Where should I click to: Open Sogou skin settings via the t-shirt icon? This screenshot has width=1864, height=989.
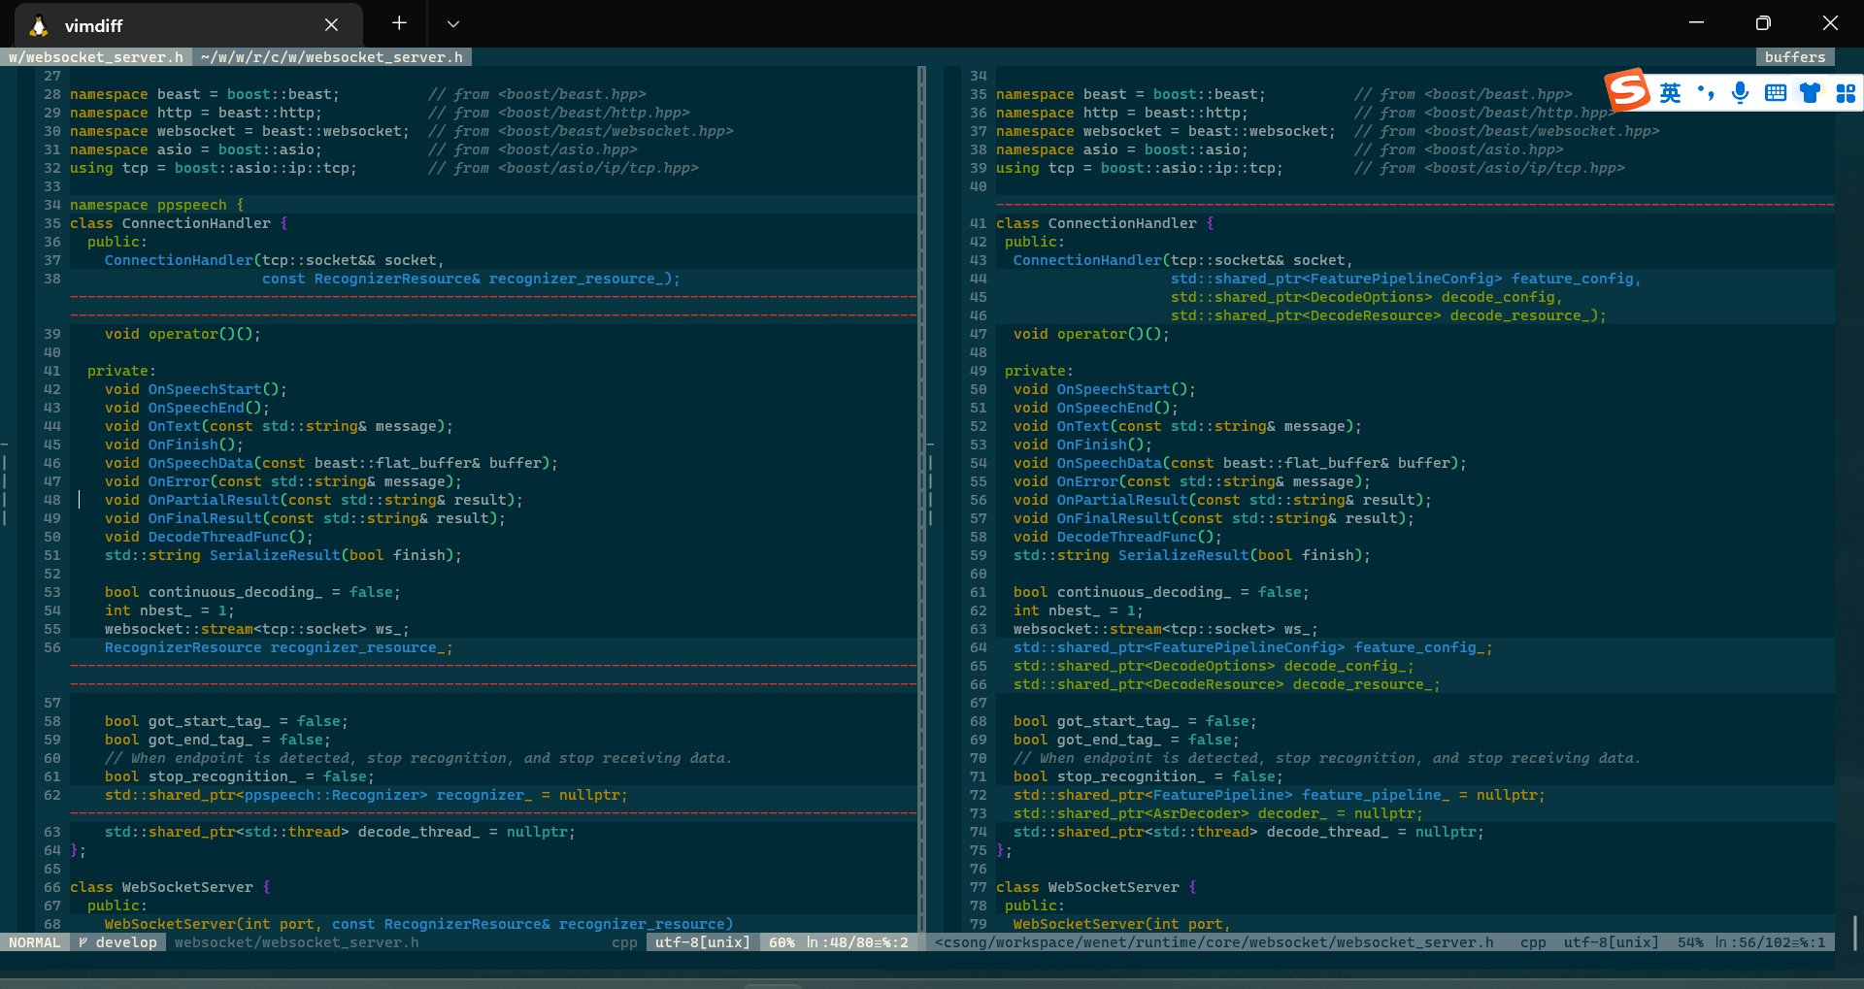click(1810, 92)
